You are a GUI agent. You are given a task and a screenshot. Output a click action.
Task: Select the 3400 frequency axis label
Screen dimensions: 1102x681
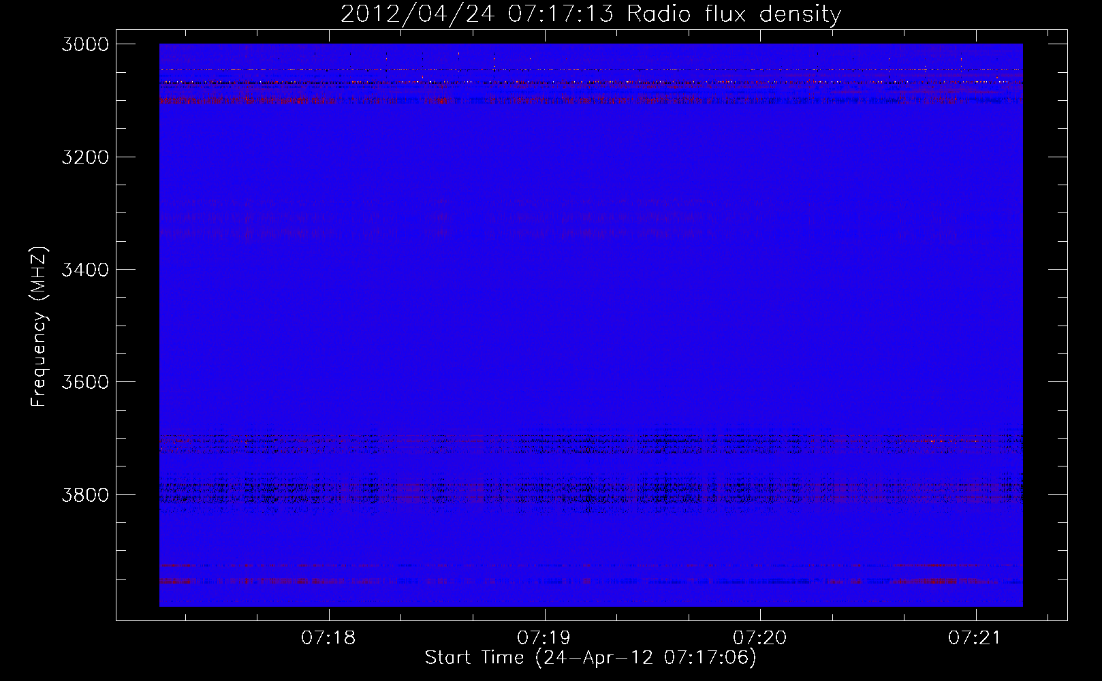[x=85, y=270]
